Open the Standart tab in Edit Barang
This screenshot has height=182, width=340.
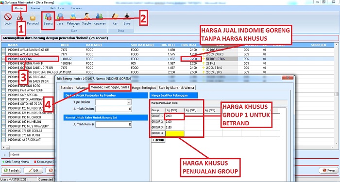coord(67,87)
